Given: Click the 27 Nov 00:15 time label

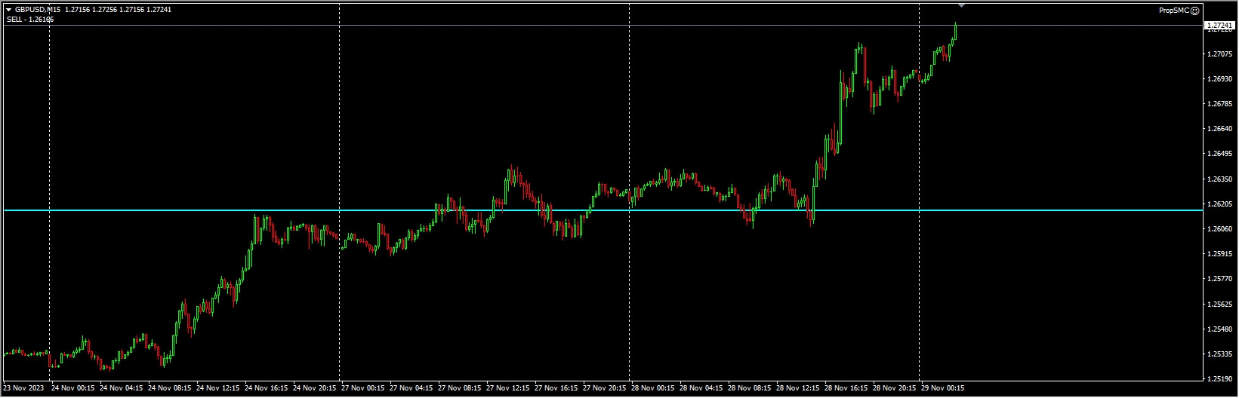Looking at the screenshot, I should [364, 389].
